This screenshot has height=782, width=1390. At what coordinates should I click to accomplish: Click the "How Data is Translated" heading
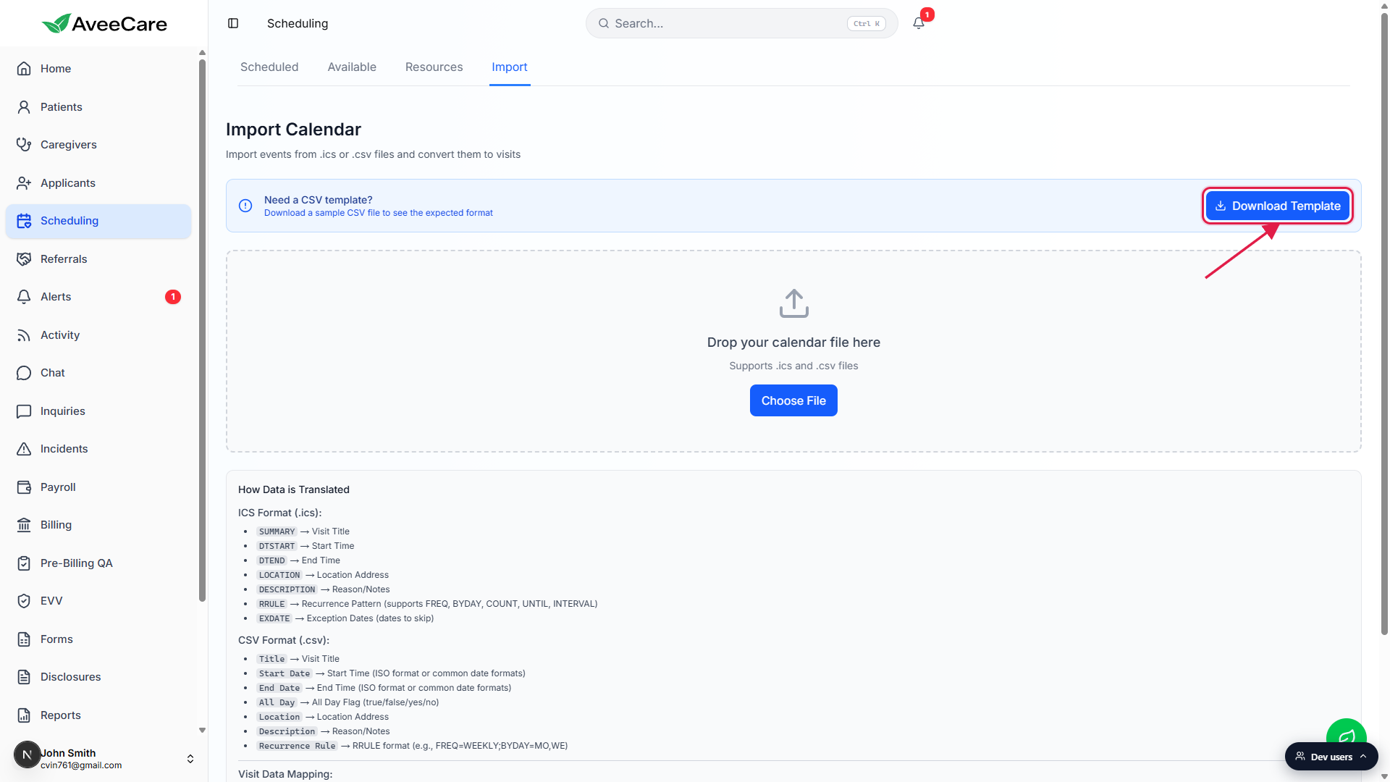[294, 489]
